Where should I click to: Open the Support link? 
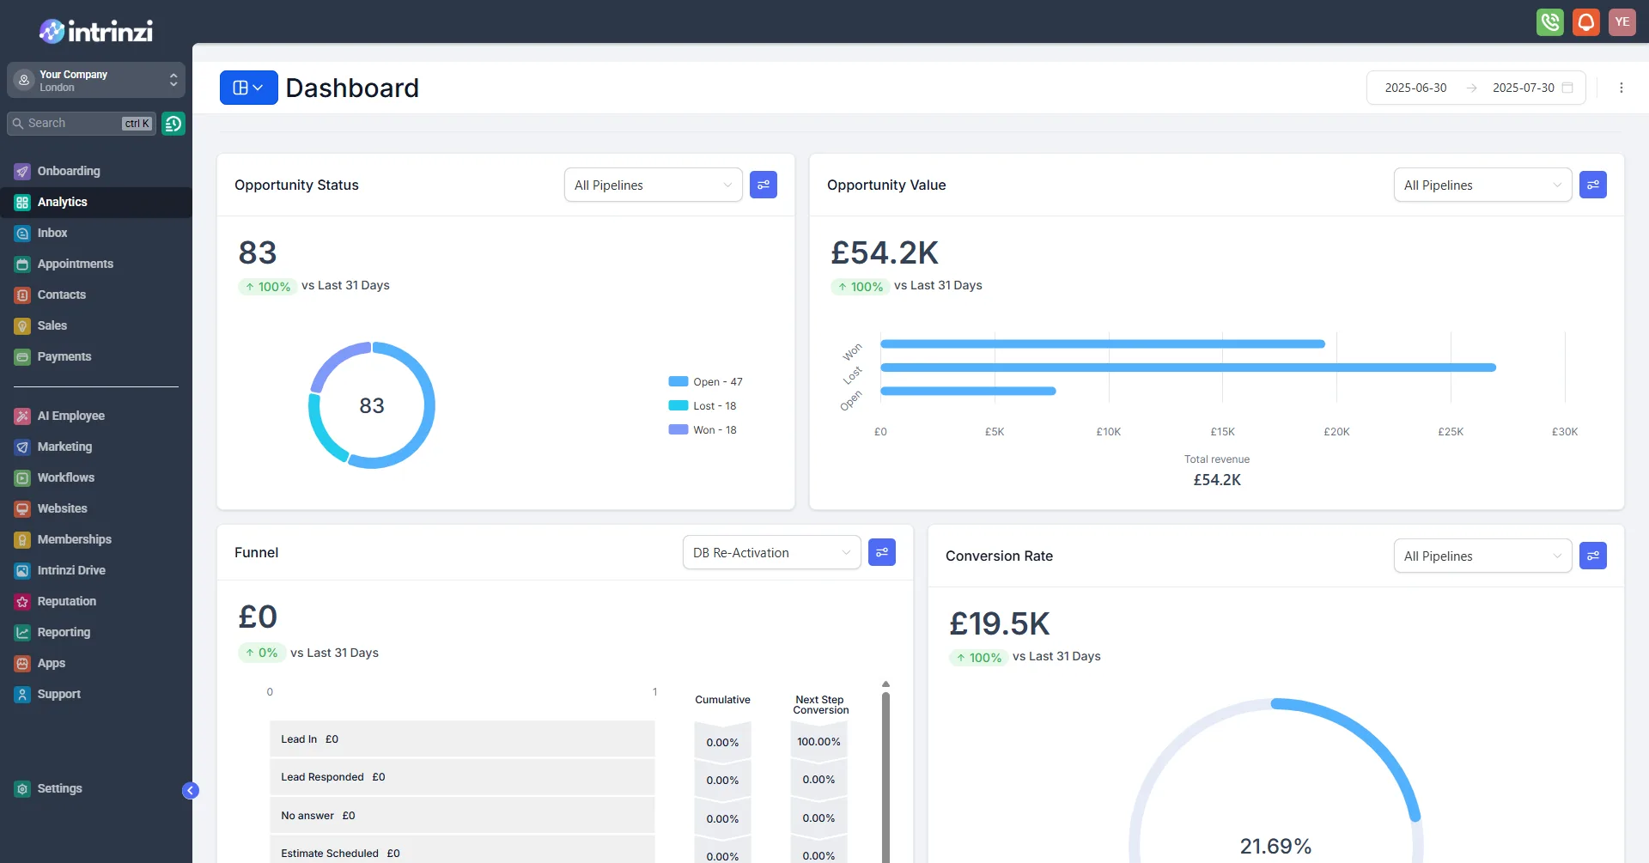pos(58,694)
